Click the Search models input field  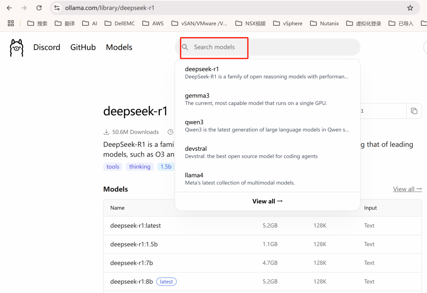coord(267,47)
